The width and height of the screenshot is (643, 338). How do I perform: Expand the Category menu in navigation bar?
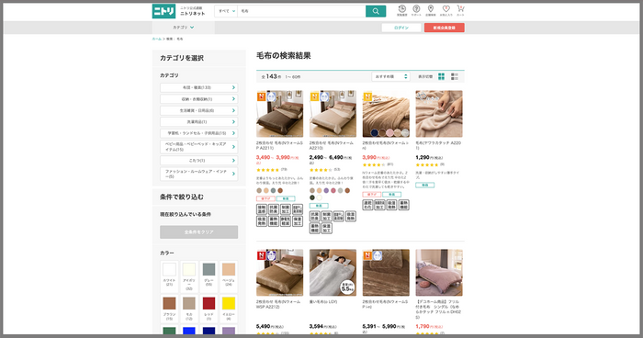[x=184, y=28]
